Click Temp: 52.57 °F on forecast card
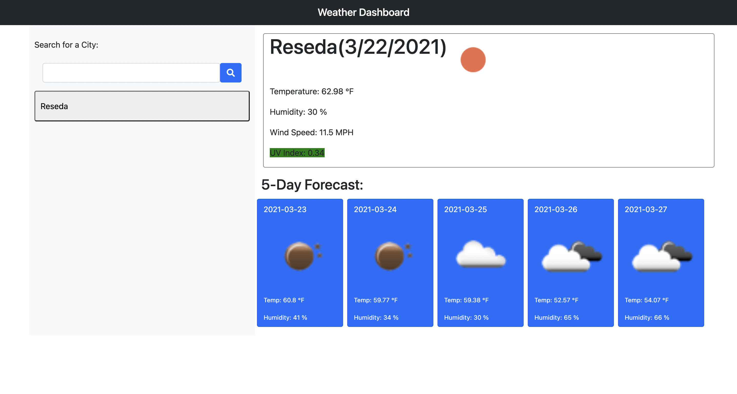 pos(556,300)
